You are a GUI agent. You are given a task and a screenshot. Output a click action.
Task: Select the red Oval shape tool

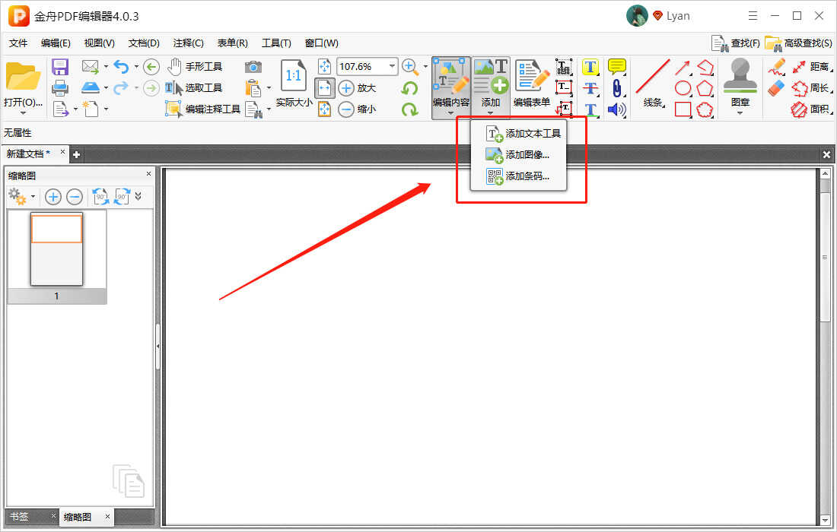tap(683, 88)
